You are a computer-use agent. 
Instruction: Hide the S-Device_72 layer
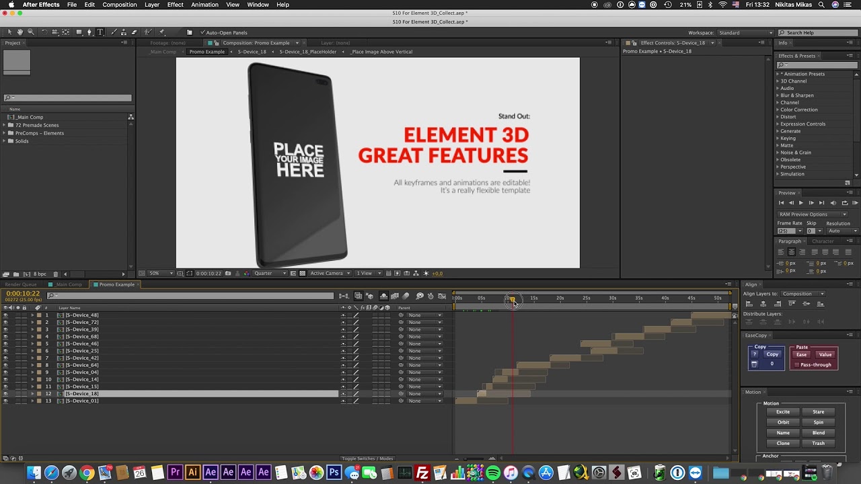point(5,323)
